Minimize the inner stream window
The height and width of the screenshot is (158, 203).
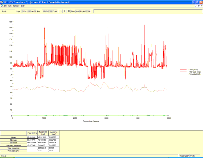[196, 6]
